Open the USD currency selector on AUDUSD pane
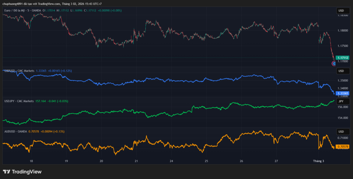Viewport: 353px width, 179px height. 341,132
